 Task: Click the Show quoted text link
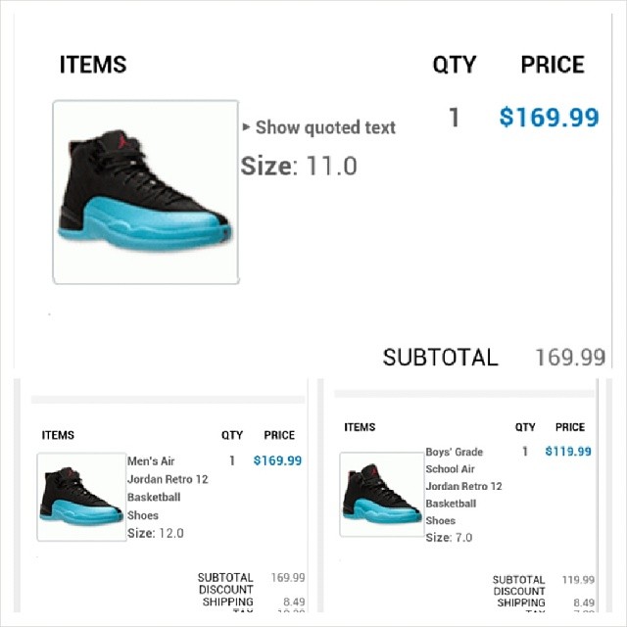(x=325, y=128)
